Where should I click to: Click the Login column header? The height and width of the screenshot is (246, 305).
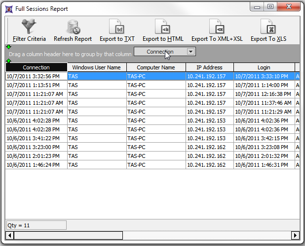coord(264,67)
